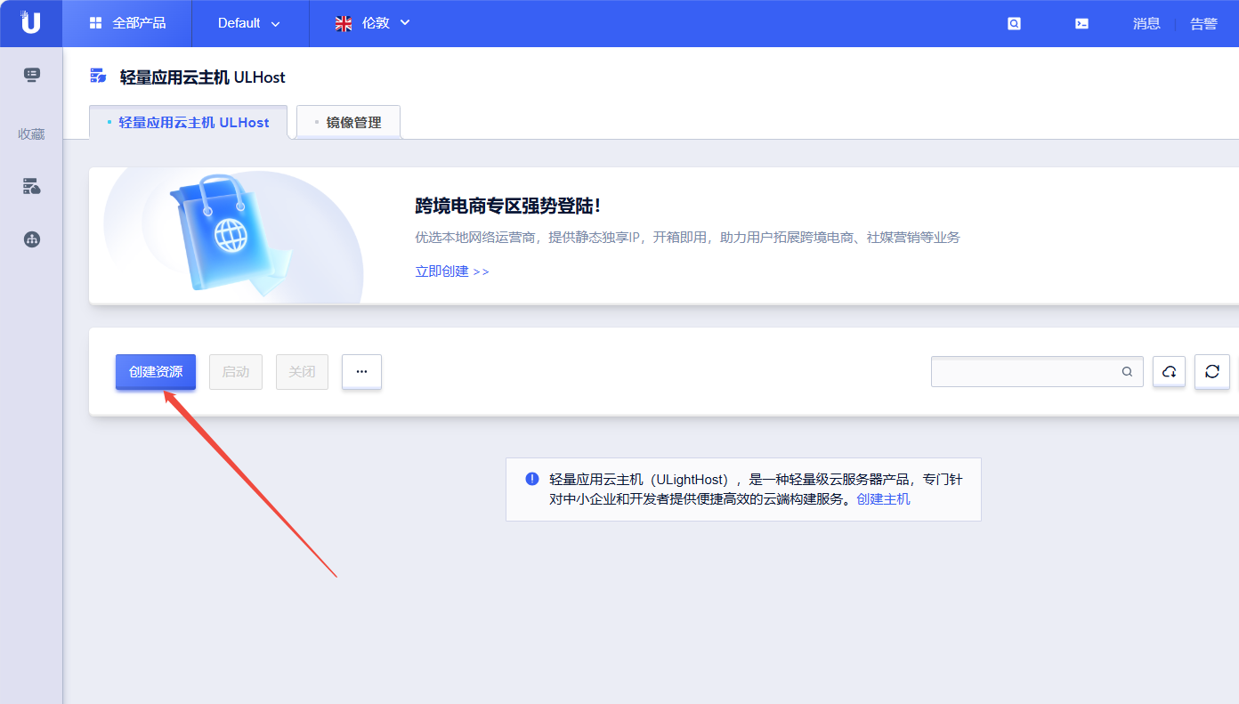Open 告警 in the top bar
Viewport: 1239px width, 704px height.
pos(1203,24)
